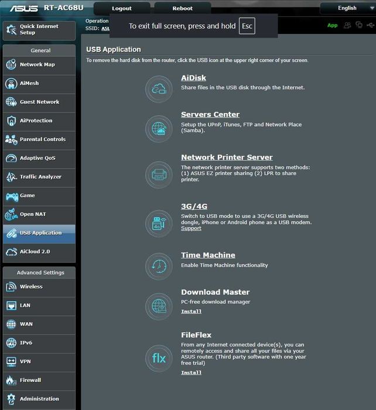This screenshot has height=410, width=376.
Task: Click the App link in header
Action: pos(332,25)
